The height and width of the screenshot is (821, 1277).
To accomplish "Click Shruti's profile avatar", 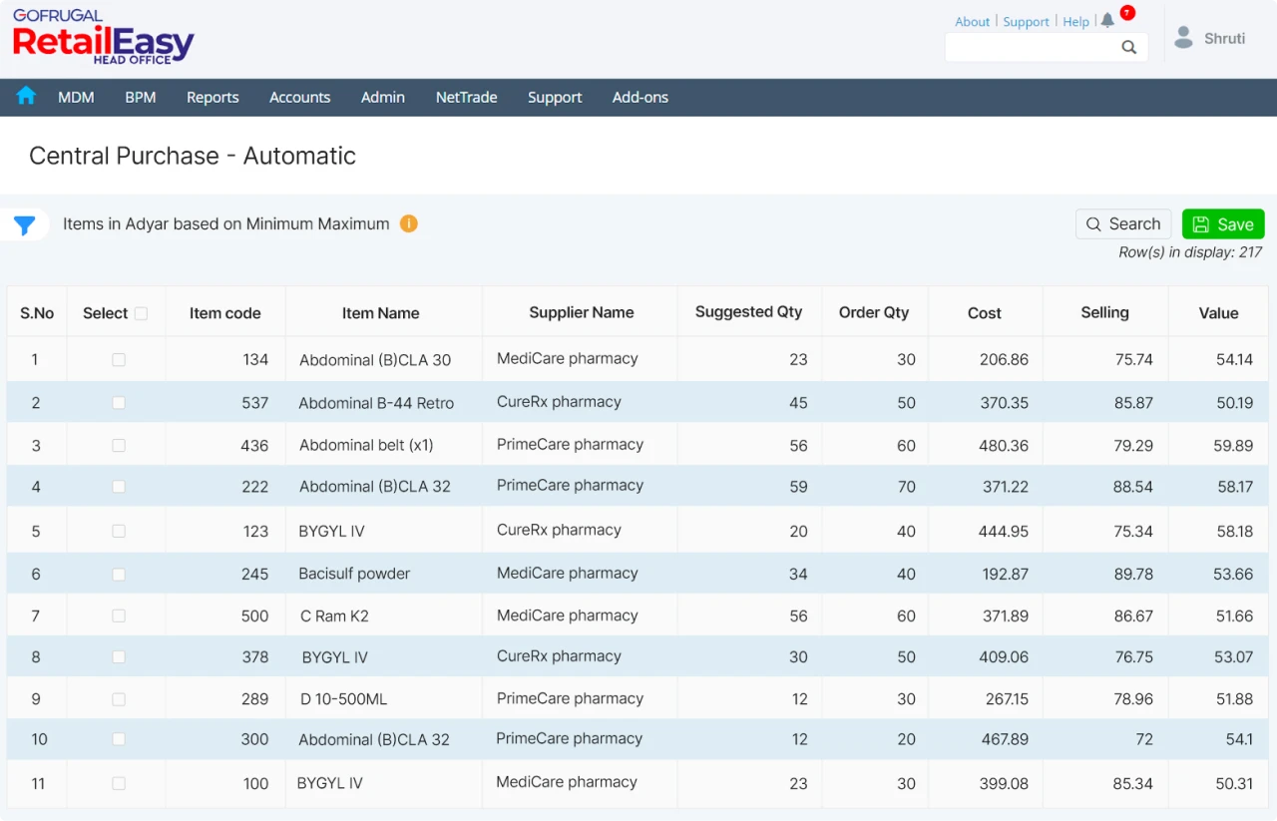I will tap(1183, 37).
